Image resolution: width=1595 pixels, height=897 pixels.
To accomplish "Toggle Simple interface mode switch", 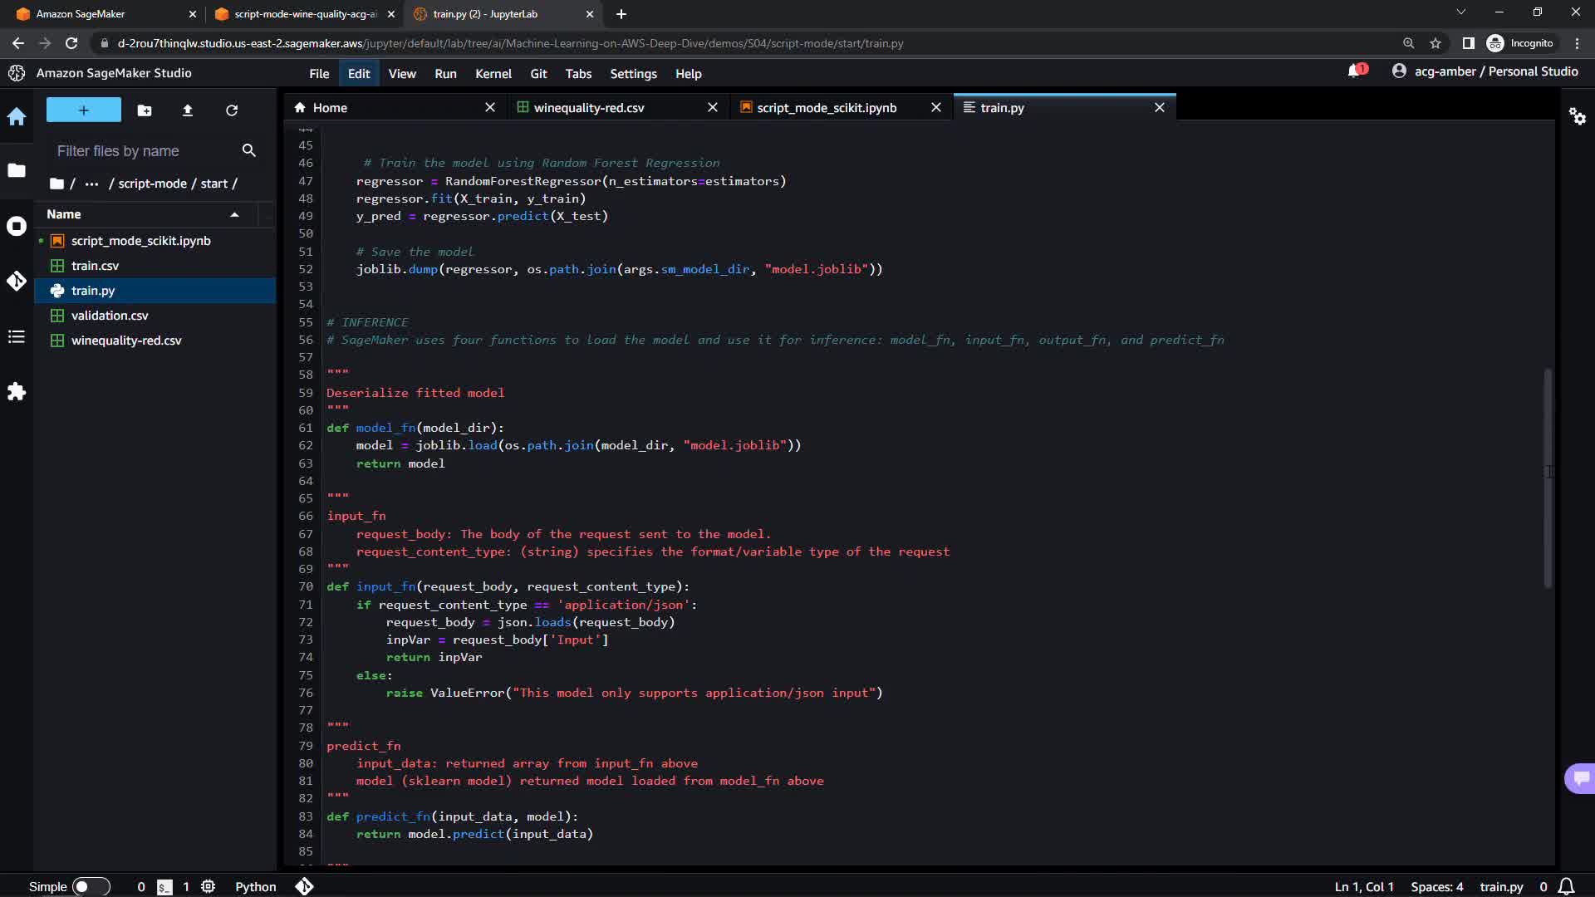I will pyautogui.click(x=91, y=886).
